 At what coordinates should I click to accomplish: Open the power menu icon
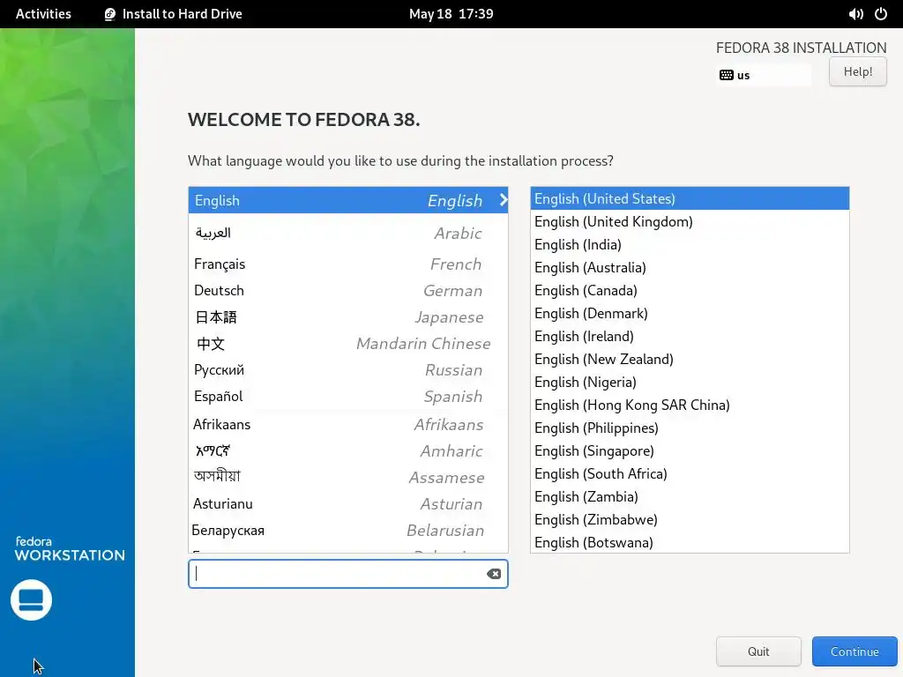[881, 14]
